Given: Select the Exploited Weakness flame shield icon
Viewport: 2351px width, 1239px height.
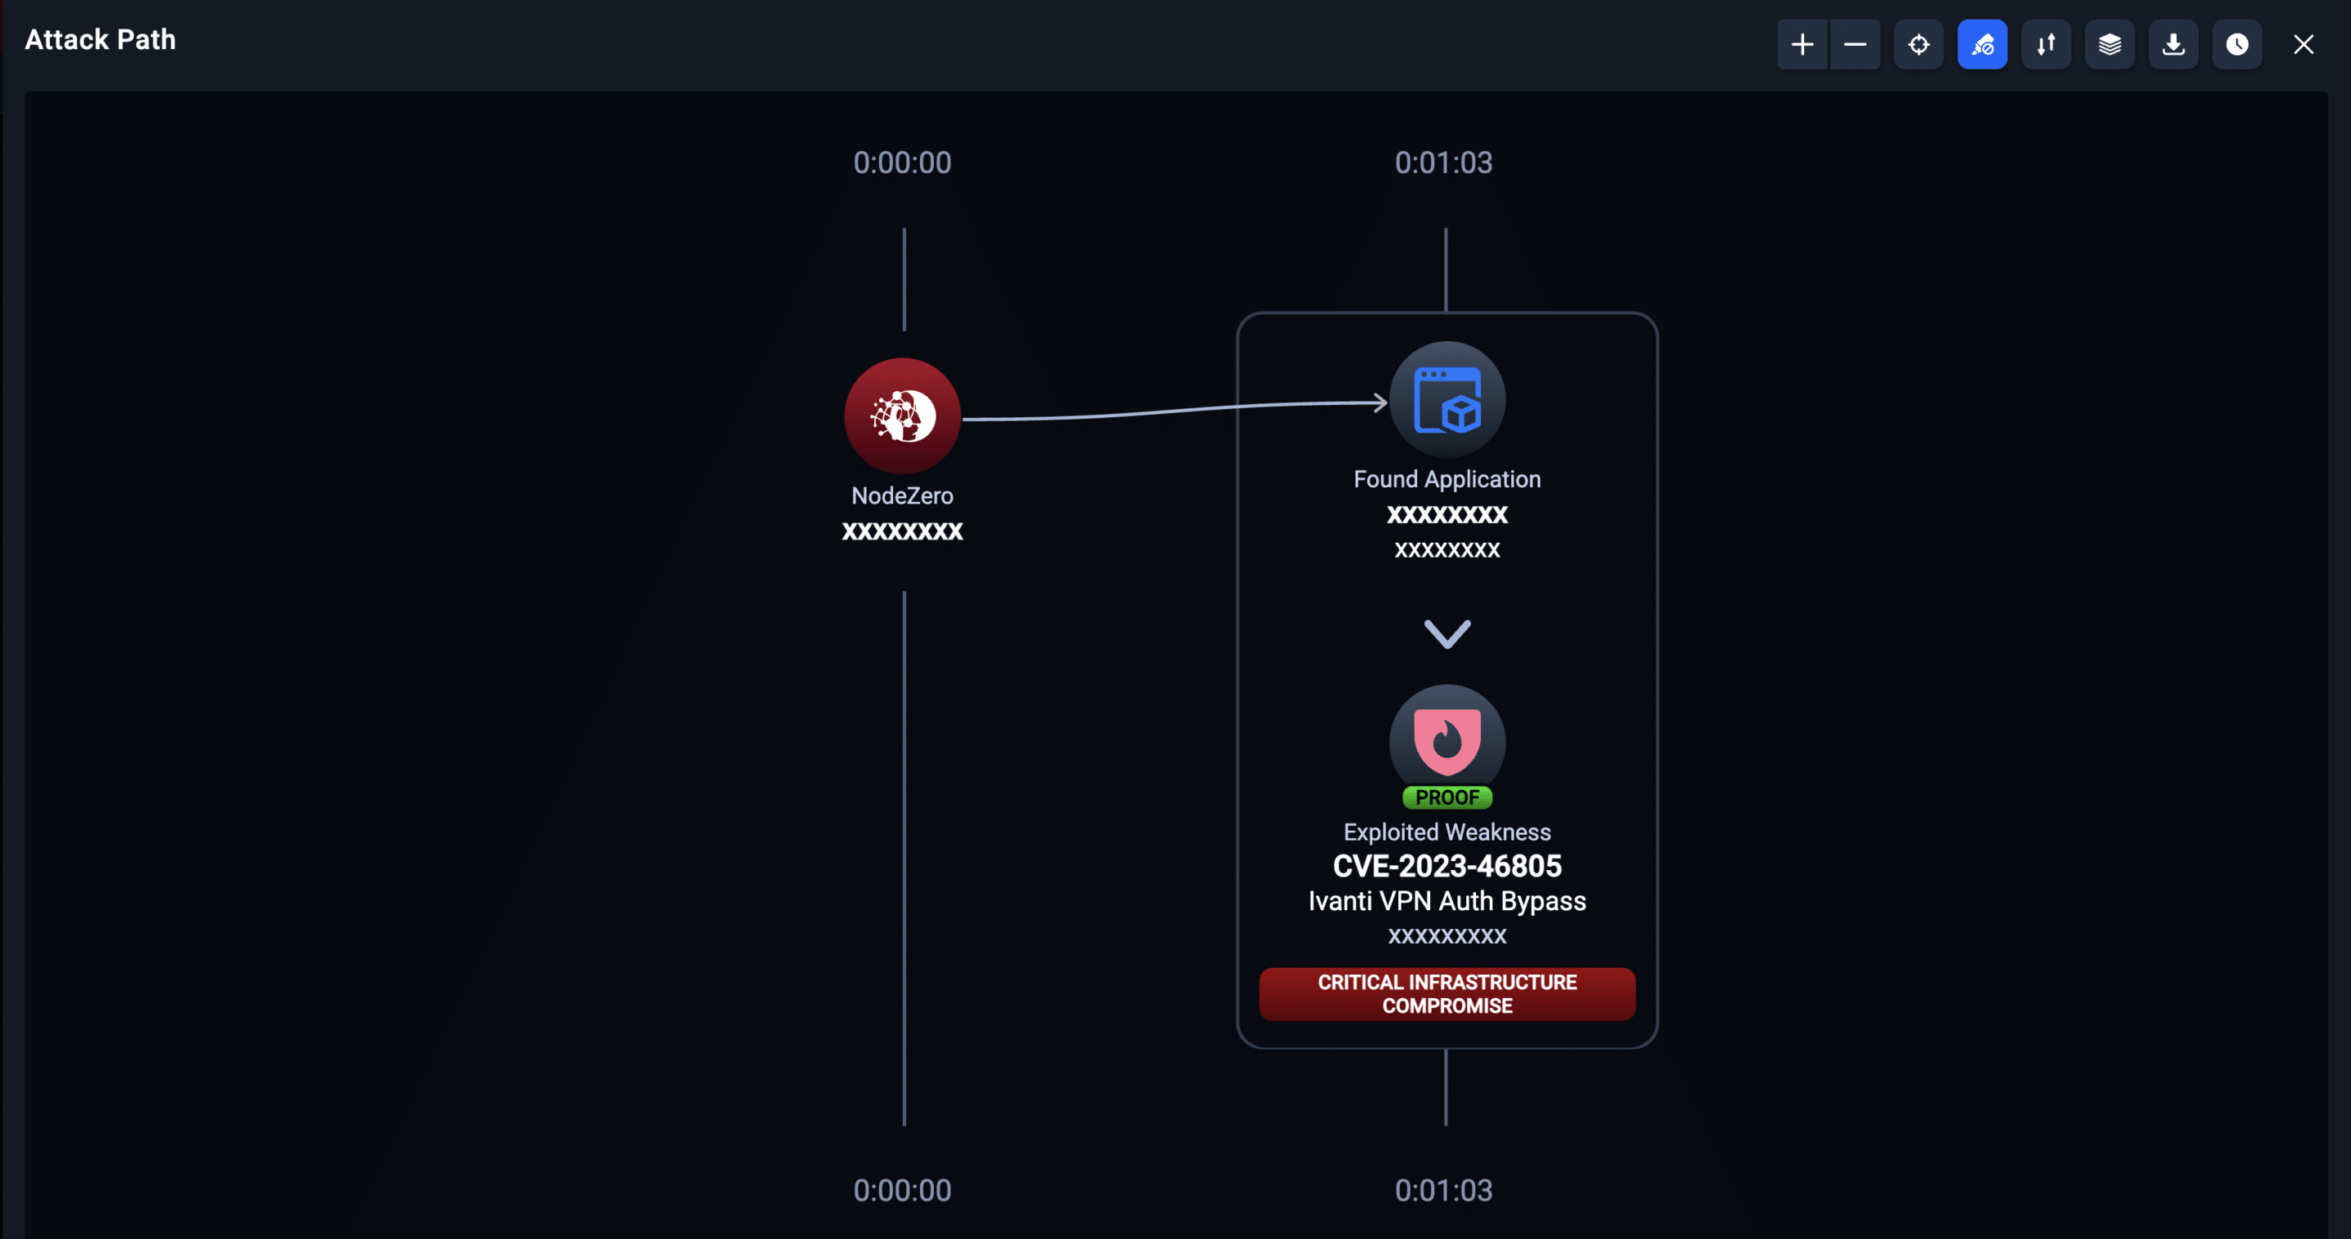Looking at the screenshot, I should point(1447,739).
